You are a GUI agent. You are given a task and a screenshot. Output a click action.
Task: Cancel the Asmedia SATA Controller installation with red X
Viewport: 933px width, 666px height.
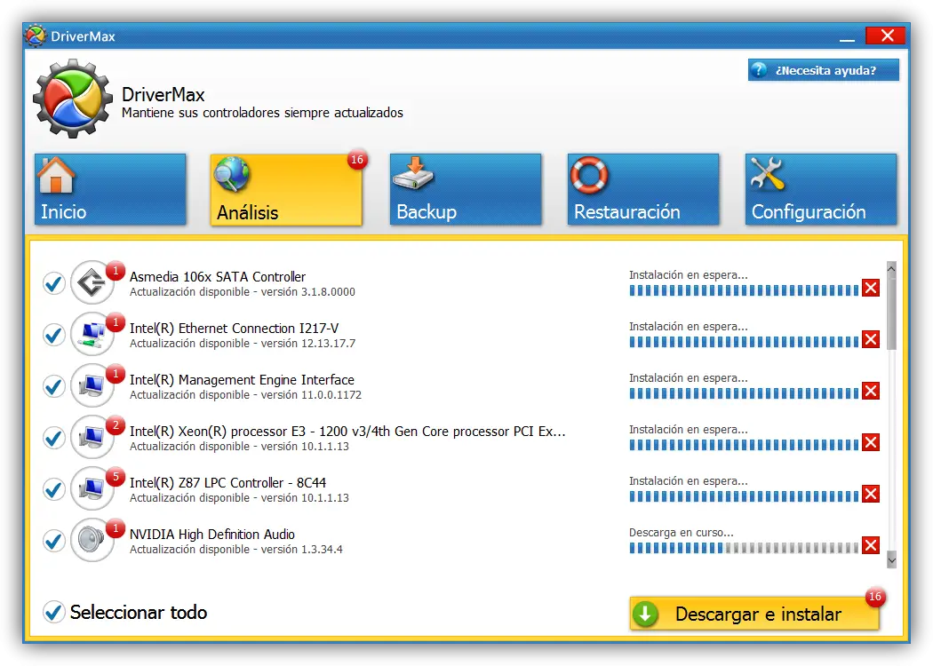[871, 289]
